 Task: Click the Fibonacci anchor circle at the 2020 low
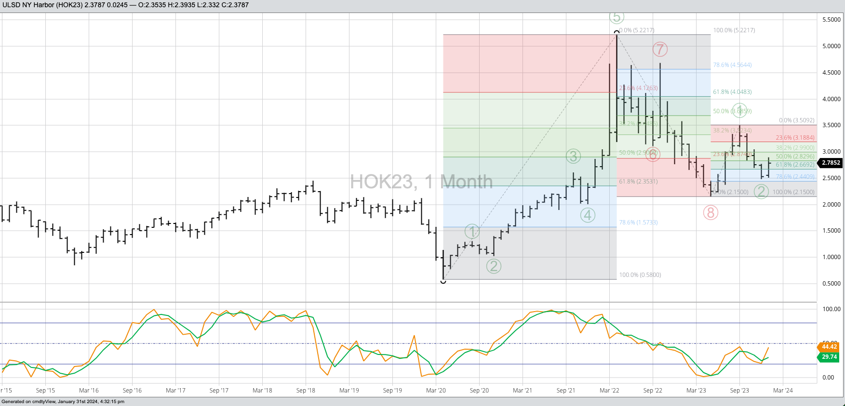[x=443, y=281]
